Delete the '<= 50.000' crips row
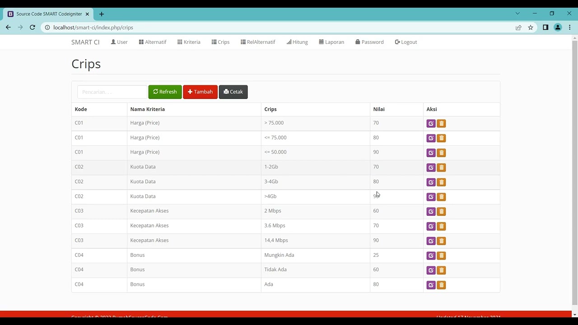 [441, 153]
